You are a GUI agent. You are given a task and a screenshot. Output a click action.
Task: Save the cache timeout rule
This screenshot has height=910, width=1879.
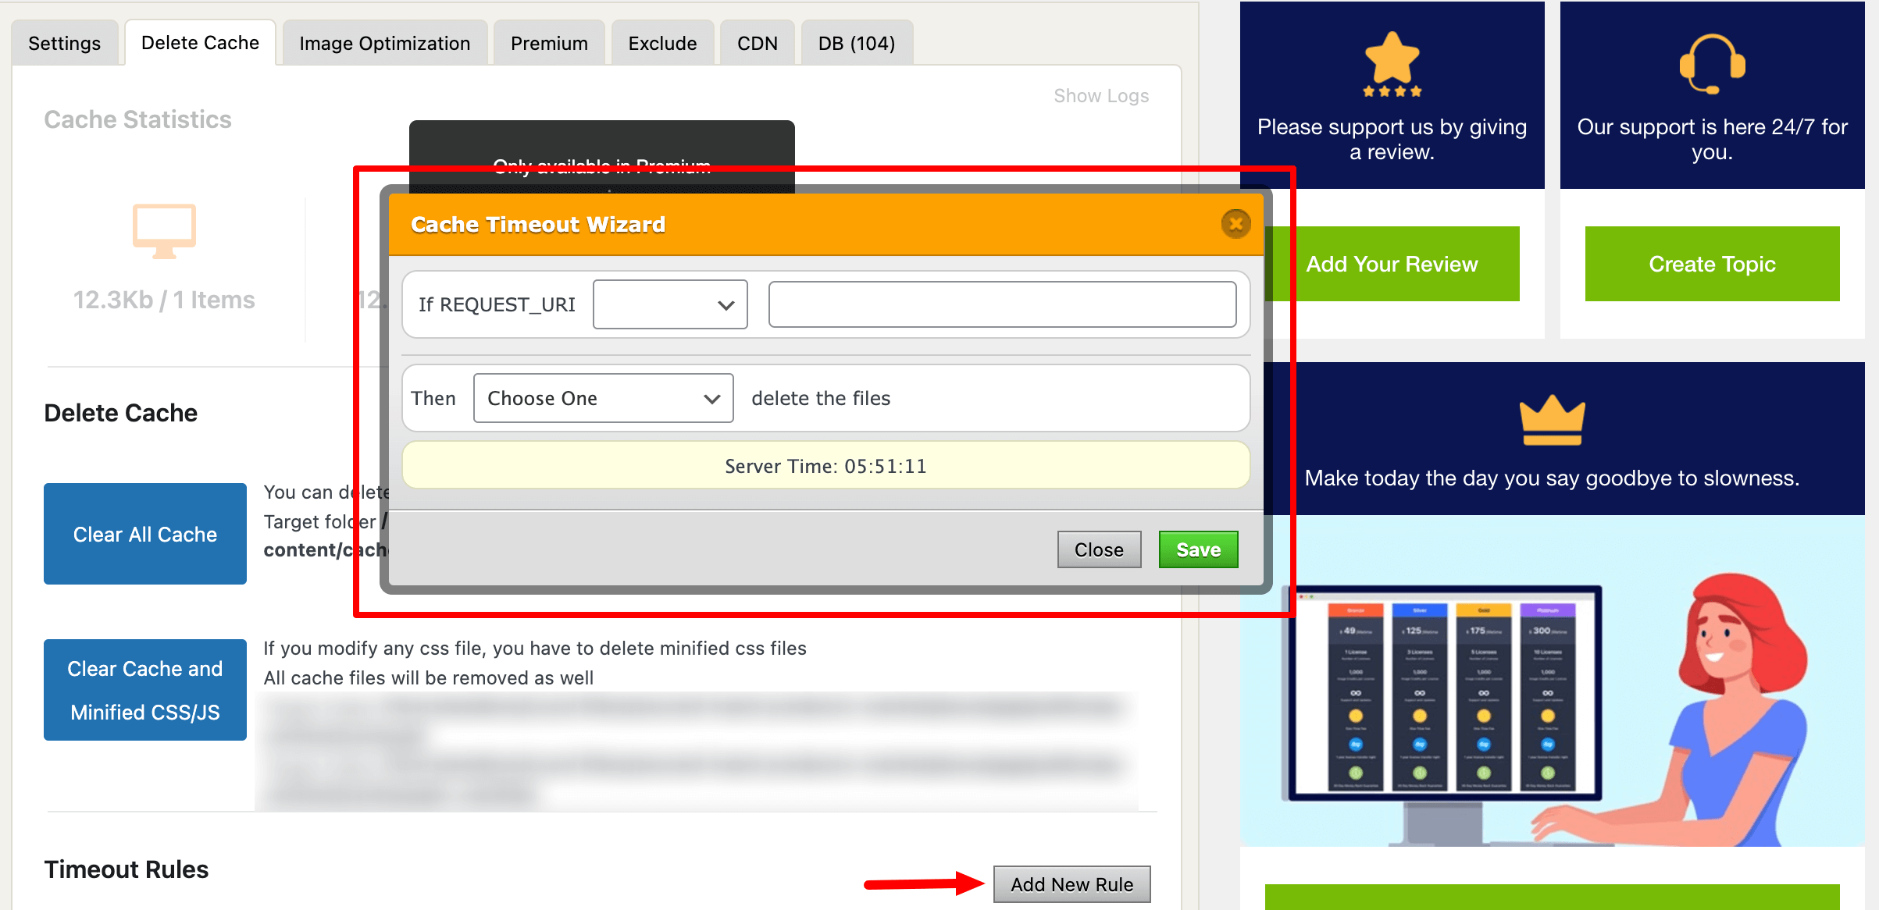point(1198,549)
